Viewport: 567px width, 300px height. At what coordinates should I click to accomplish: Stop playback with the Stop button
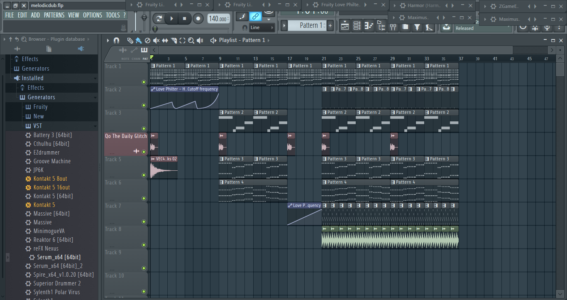click(185, 18)
